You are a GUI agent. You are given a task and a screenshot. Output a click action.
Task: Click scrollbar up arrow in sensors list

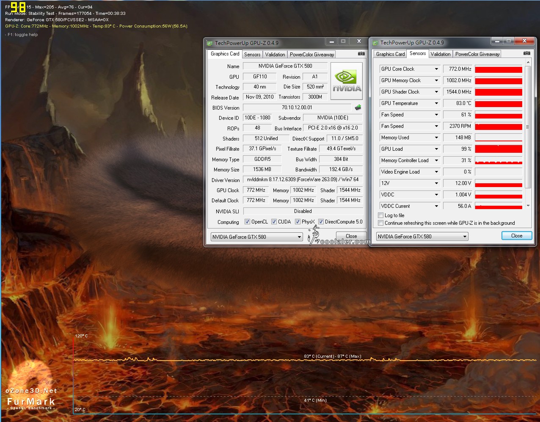[x=528, y=62]
